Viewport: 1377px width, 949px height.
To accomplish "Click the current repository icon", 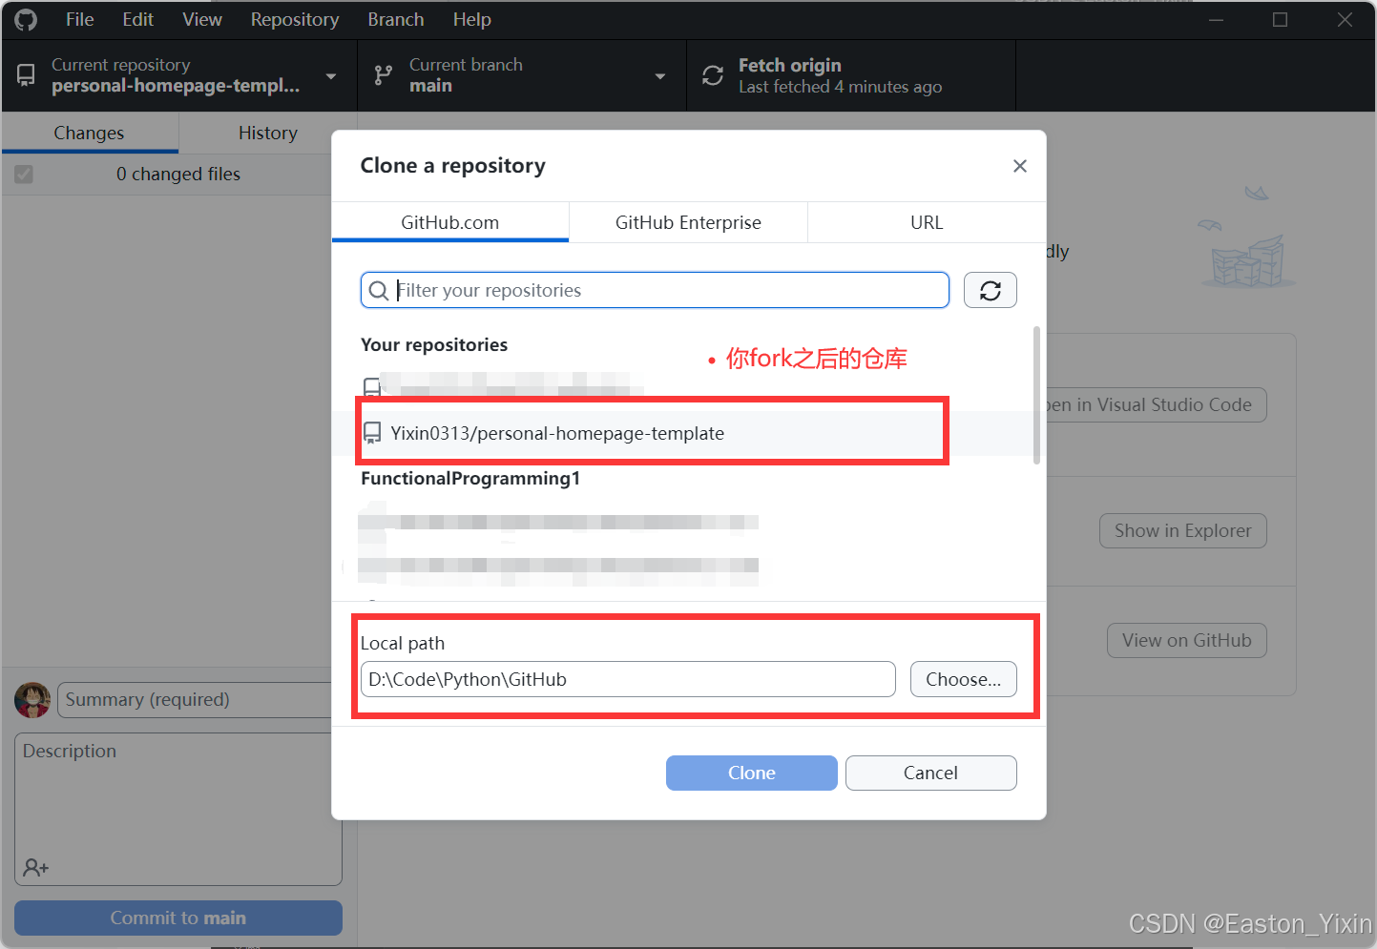I will tap(27, 74).
